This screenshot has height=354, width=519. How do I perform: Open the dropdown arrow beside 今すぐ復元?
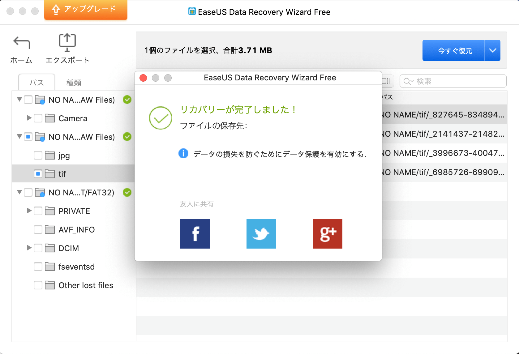coord(492,50)
